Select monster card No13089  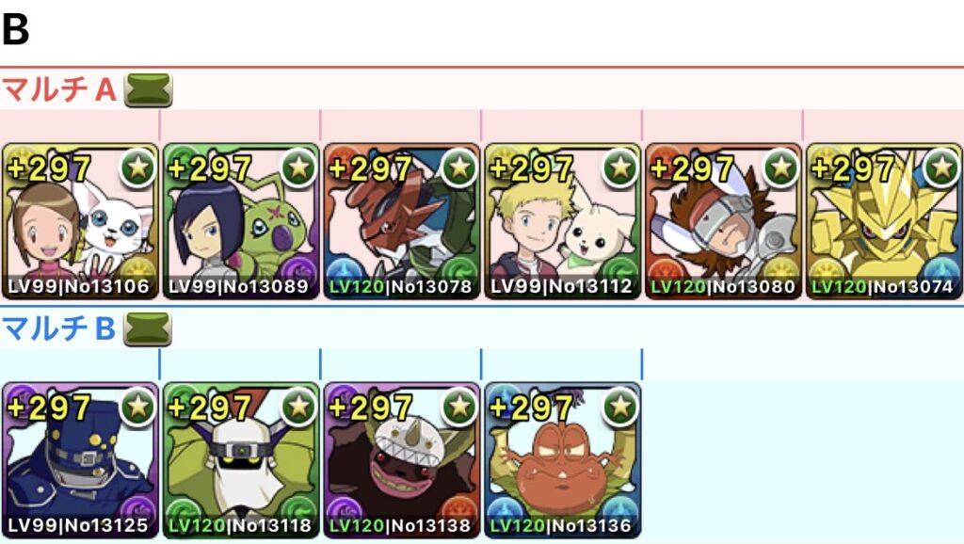(x=241, y=221)
